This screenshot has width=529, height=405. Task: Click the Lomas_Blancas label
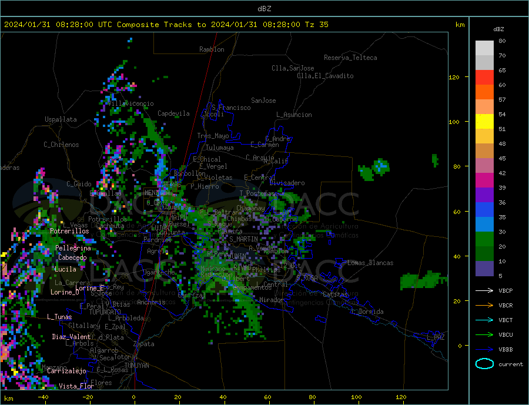pos(370,263)
